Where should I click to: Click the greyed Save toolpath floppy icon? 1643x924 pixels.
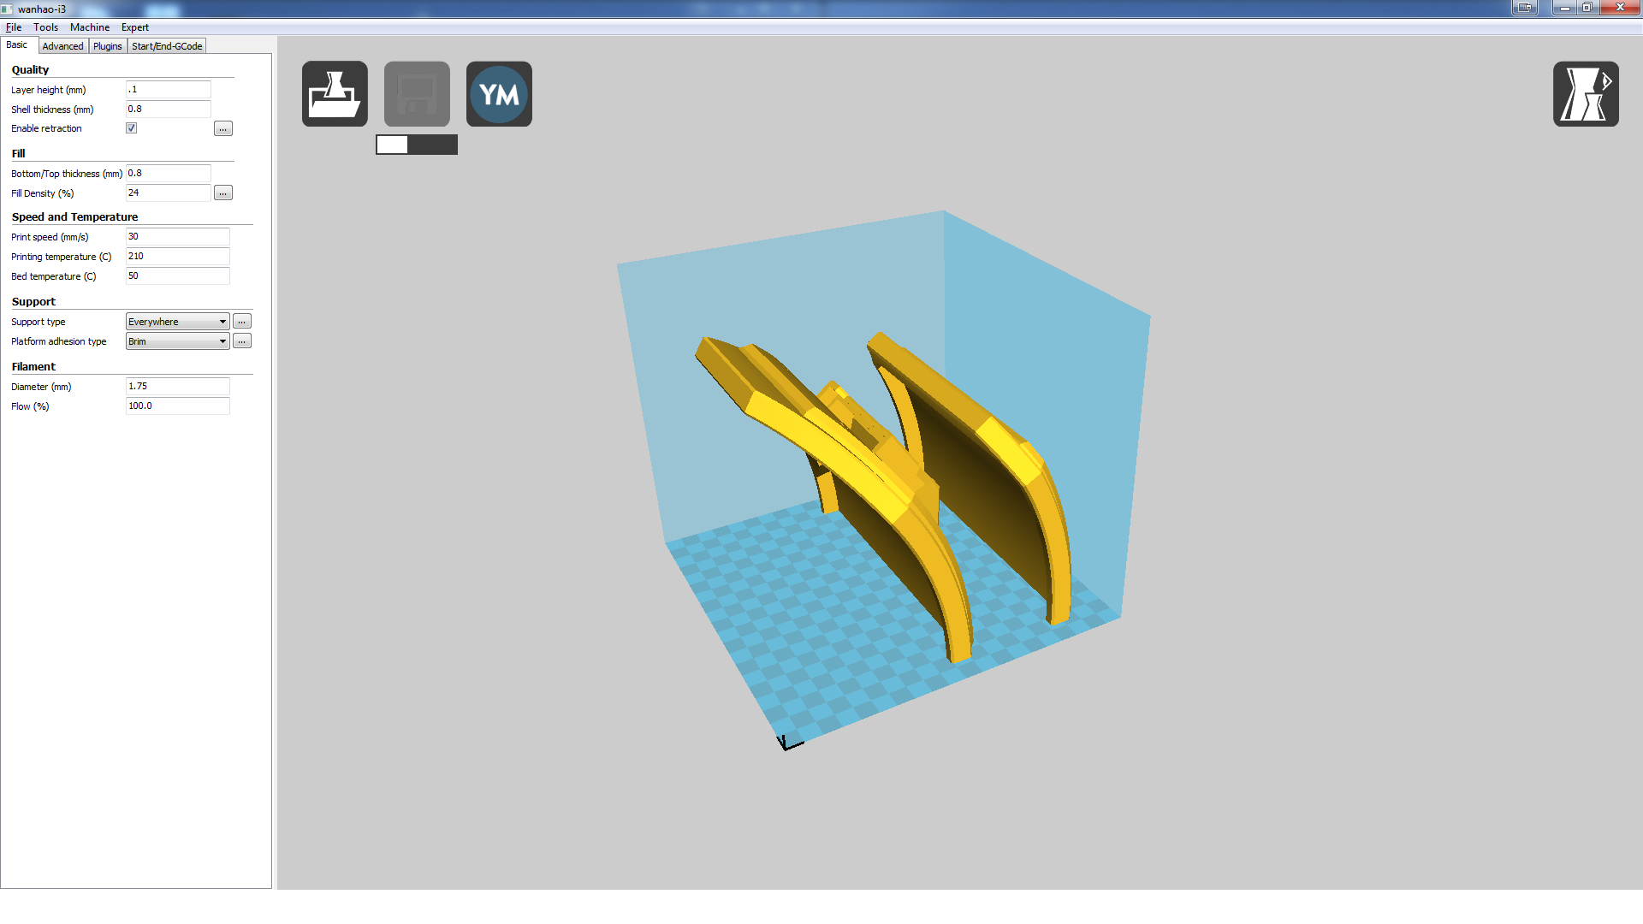[417, 94]
